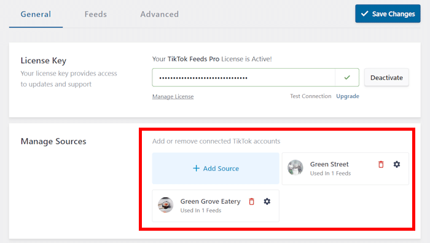Image resolution: width=430 pixels, height=243 pixels.
Task: Select the Green Street avatar thumbnail
Action: pyautogui.click(x=295, y=168)
